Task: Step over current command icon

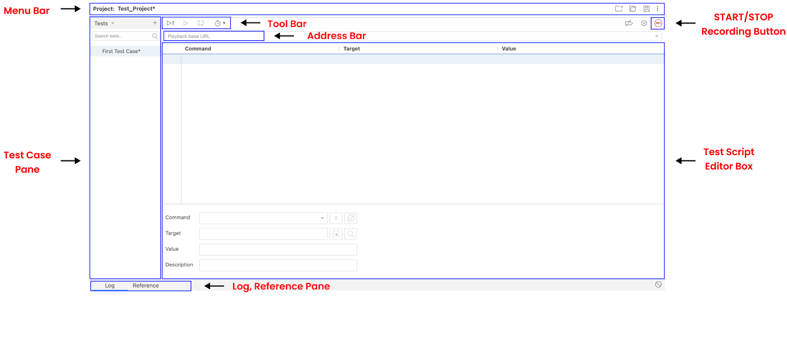Action: [201, 23]
